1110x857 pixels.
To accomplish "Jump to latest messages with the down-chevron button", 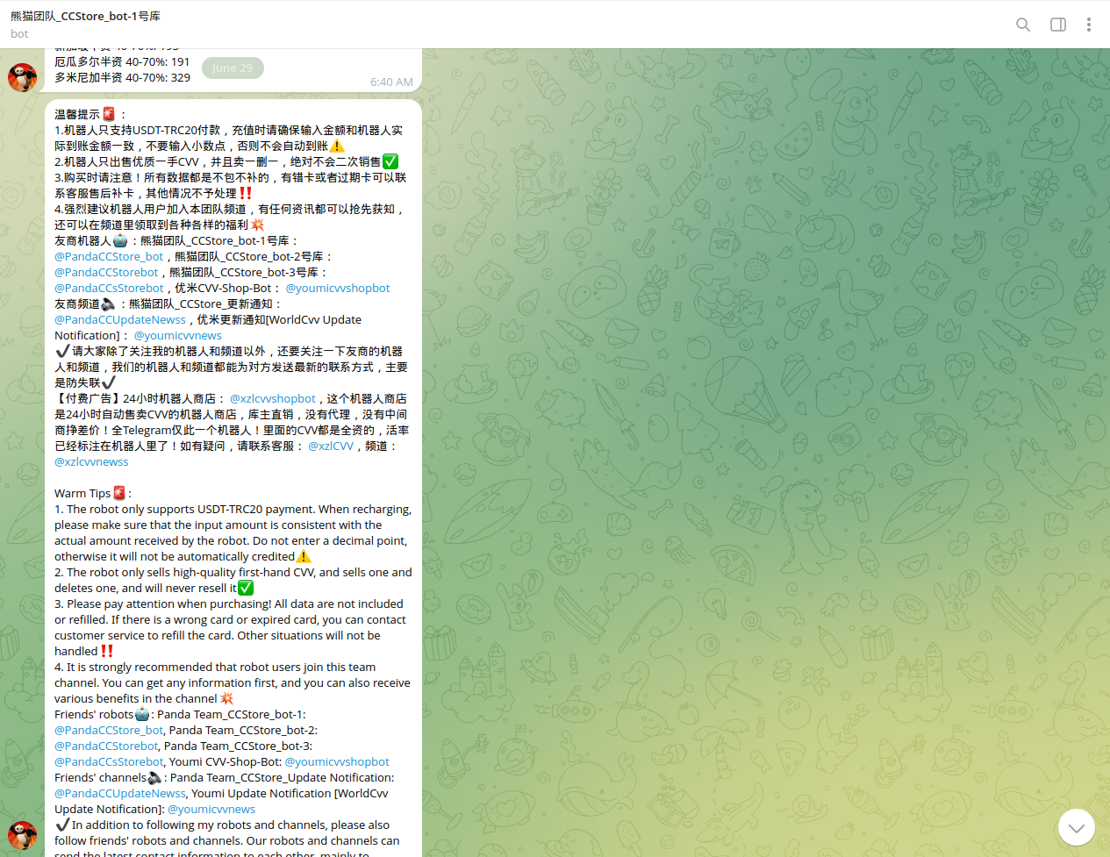I will click(x=1077, y=827).
